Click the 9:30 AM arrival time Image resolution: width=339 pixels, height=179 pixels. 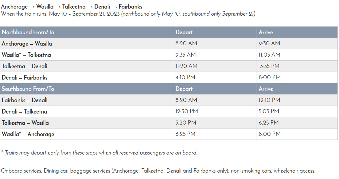(269, 43)
